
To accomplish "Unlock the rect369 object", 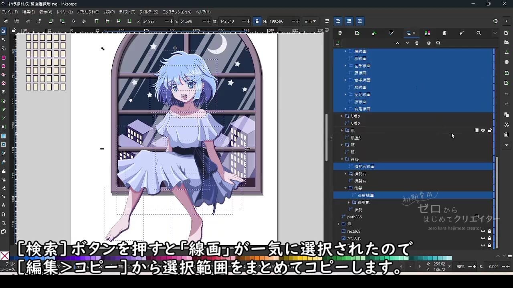I will click(489, 231).
